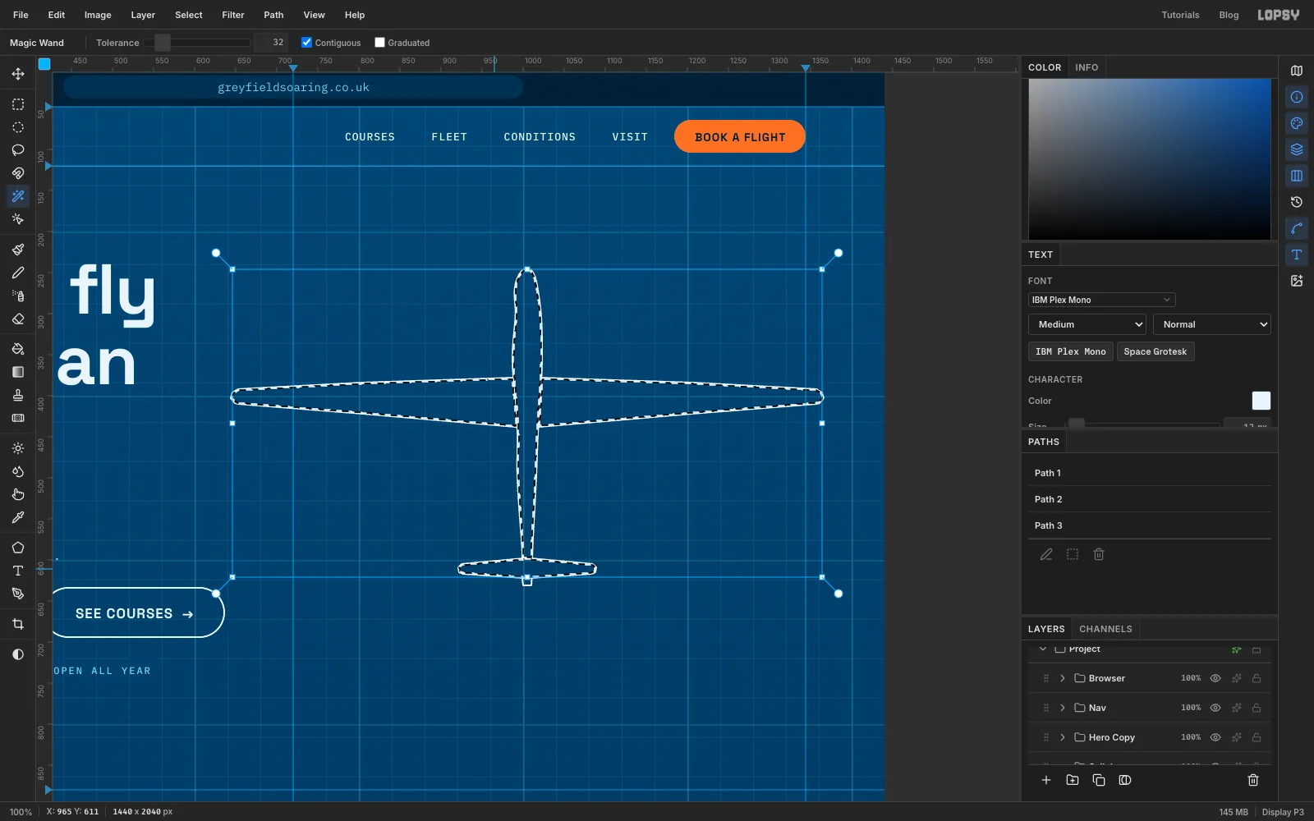Open the Blog link
The width and height of the screenshot is (1314, 821).
(x=1229, y=15)
